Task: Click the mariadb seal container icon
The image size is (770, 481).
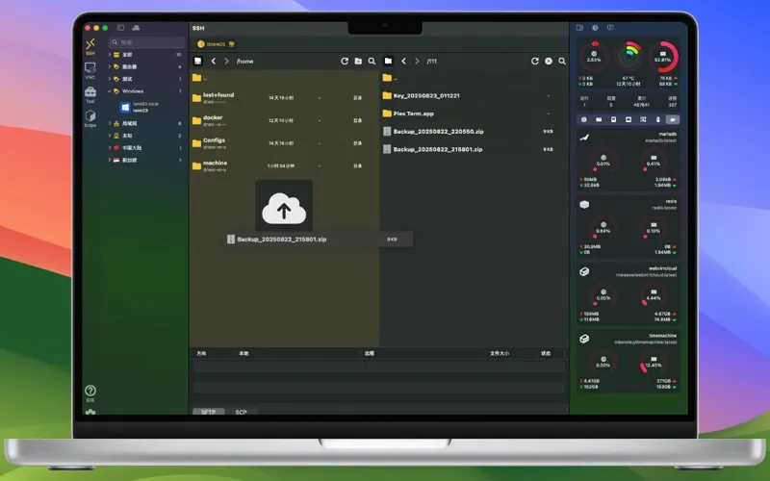Action: [584, 138]
